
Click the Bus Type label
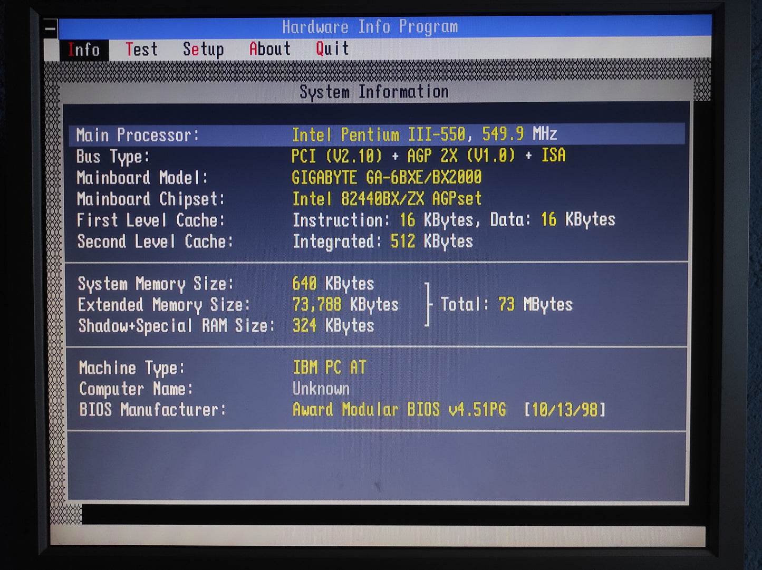tap(113, 157)
